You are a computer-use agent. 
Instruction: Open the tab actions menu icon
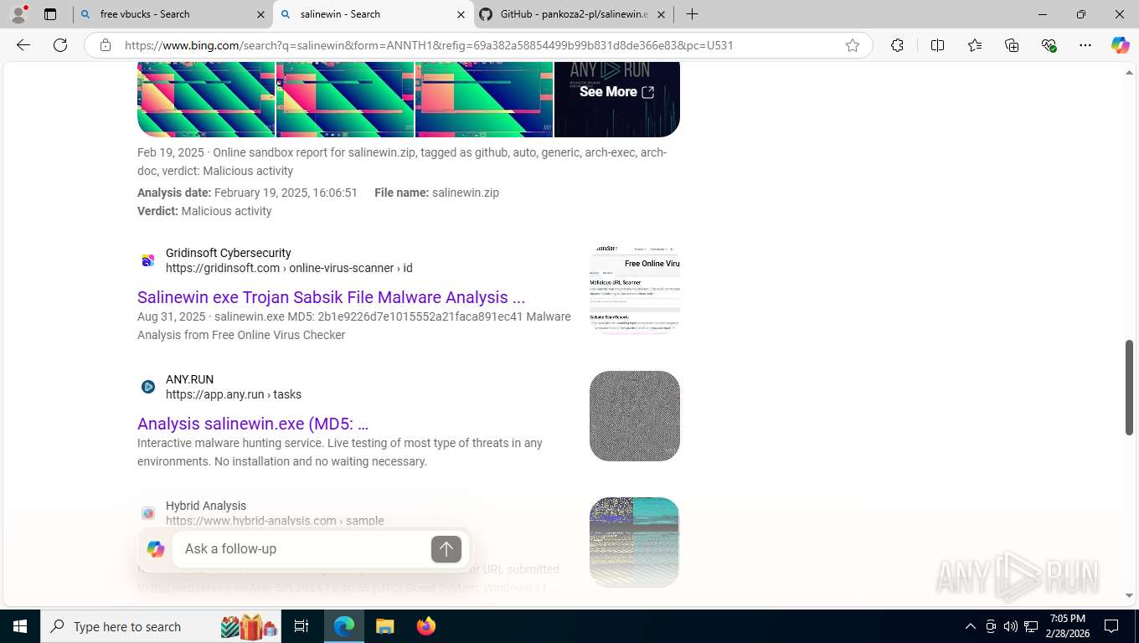tap(50, 14)
